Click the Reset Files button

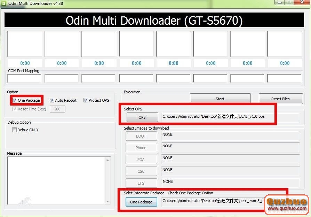[281, 99]
